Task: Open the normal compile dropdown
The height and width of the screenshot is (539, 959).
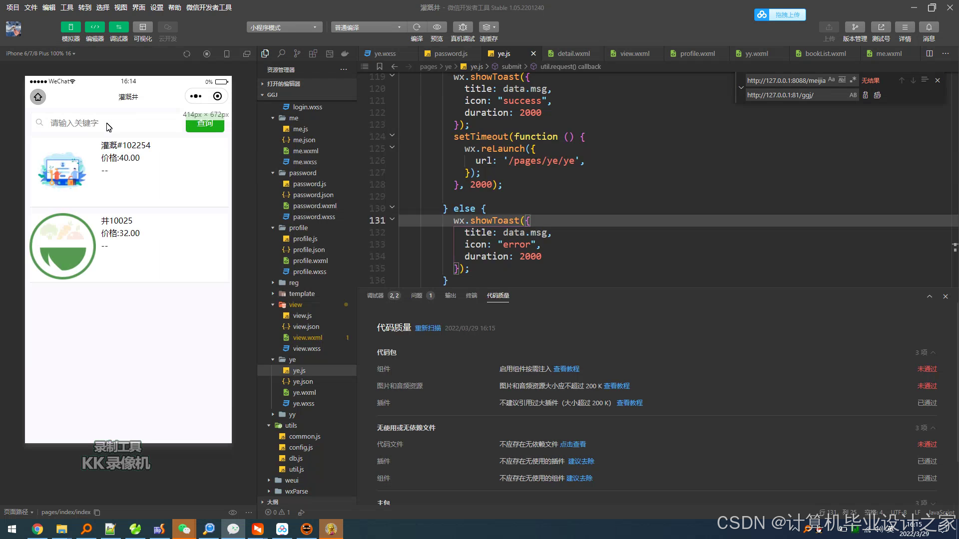Action: (368, 27)
